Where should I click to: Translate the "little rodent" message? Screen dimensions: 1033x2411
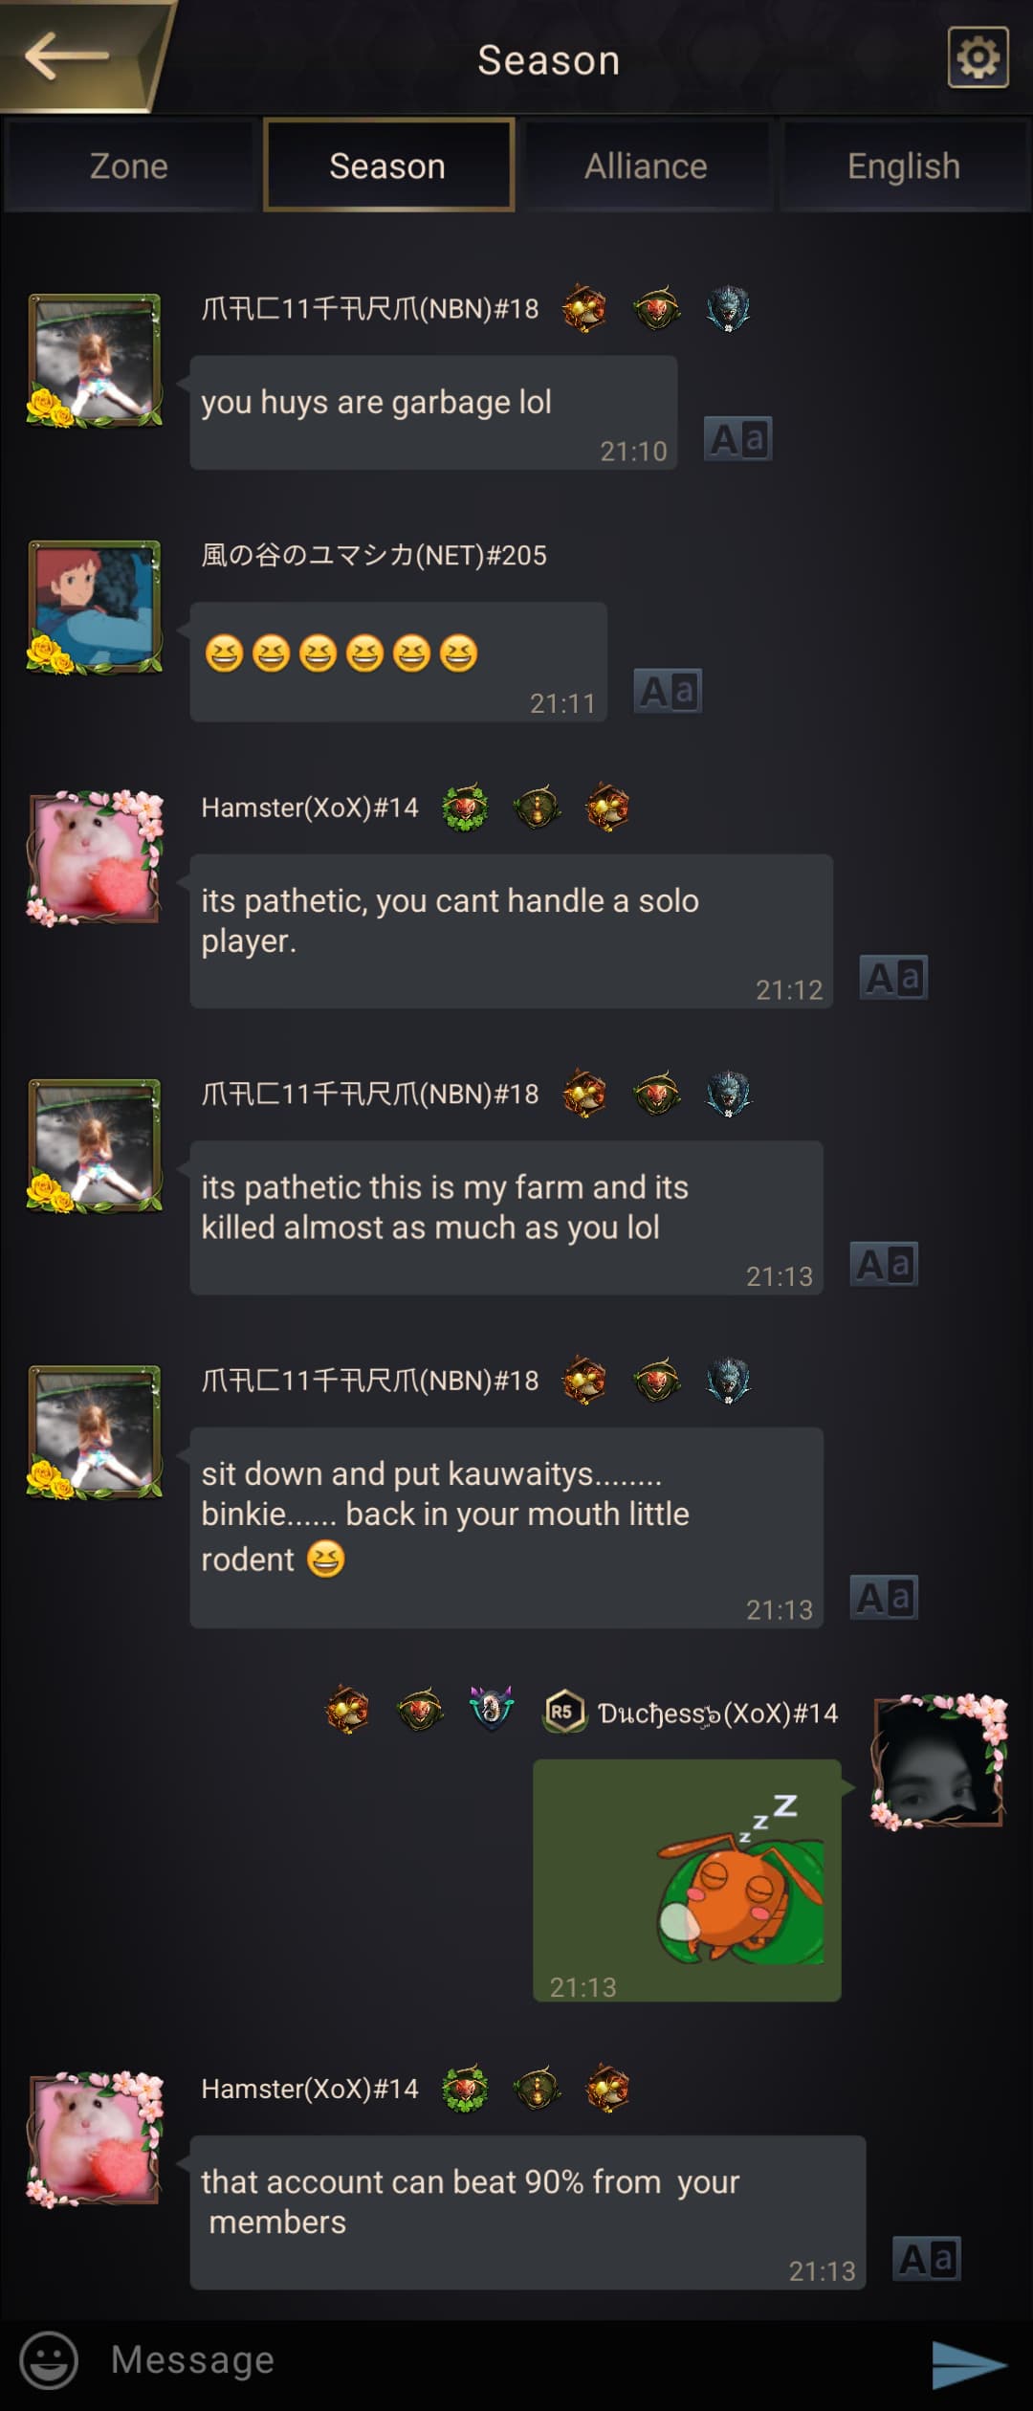click(884, 1598)
